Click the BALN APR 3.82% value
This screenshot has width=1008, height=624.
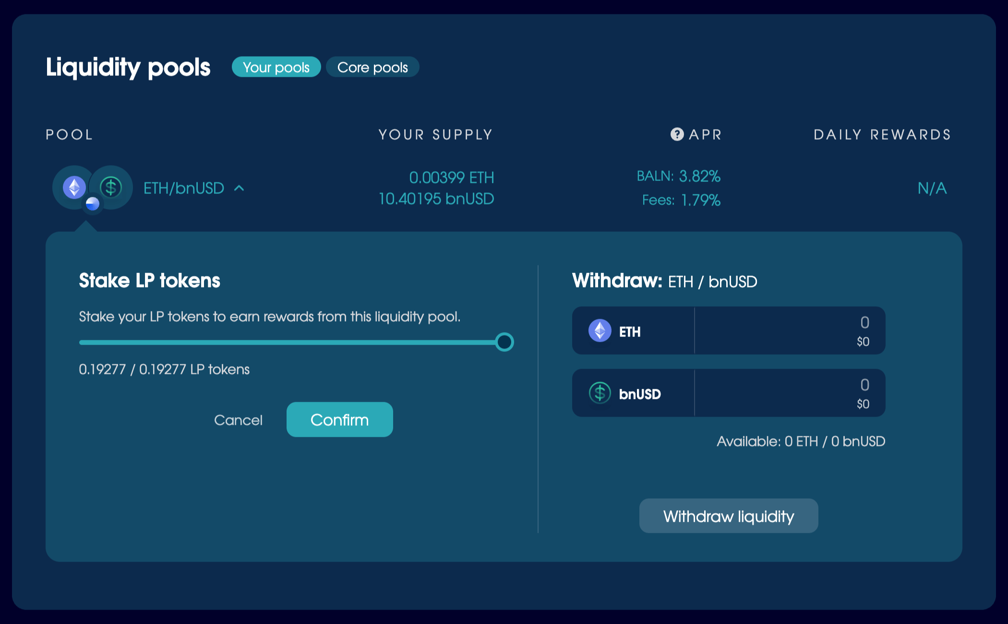click(699, 176)
